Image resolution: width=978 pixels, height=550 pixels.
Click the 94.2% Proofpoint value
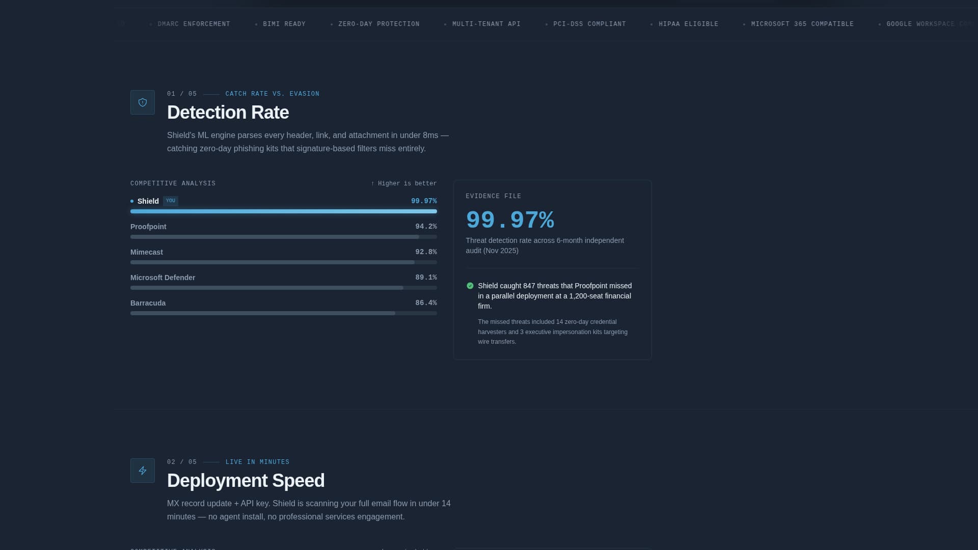(x=426, y=227)
